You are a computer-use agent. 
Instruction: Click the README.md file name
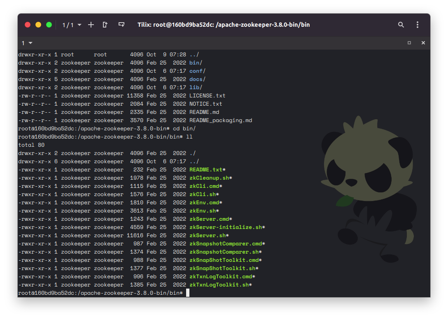pyautogui.click(x=204, y=112)
